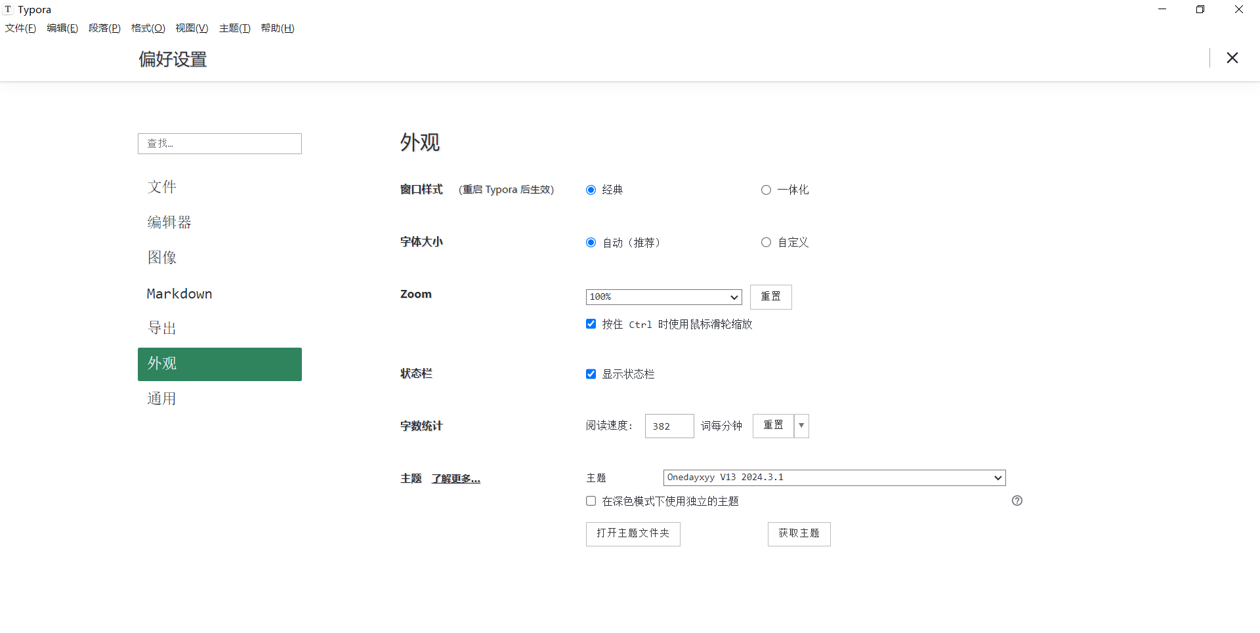Choose 自动（推荐） font size option
The image size is (1260, 633).
(591, 242)
